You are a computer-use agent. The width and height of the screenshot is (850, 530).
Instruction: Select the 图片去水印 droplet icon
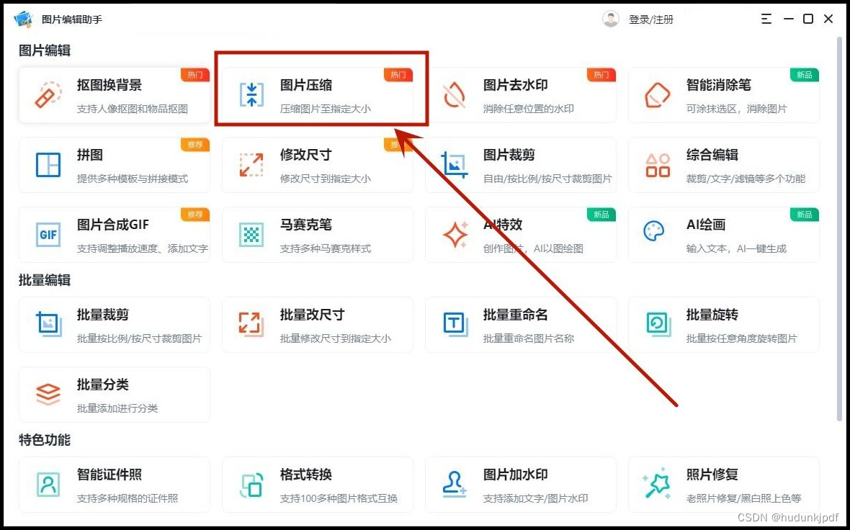pyautogui.click(x=455, y=95)
